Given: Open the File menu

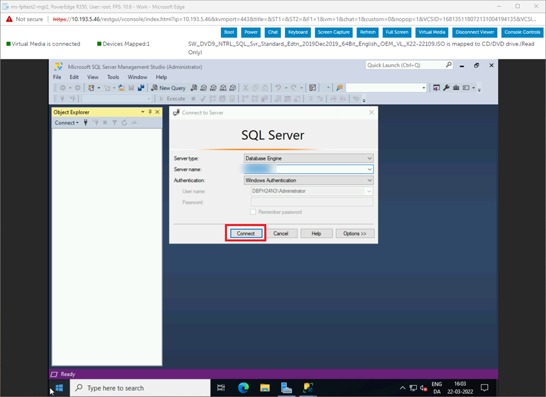Looking at the screenshot, I should coord(57,77).
